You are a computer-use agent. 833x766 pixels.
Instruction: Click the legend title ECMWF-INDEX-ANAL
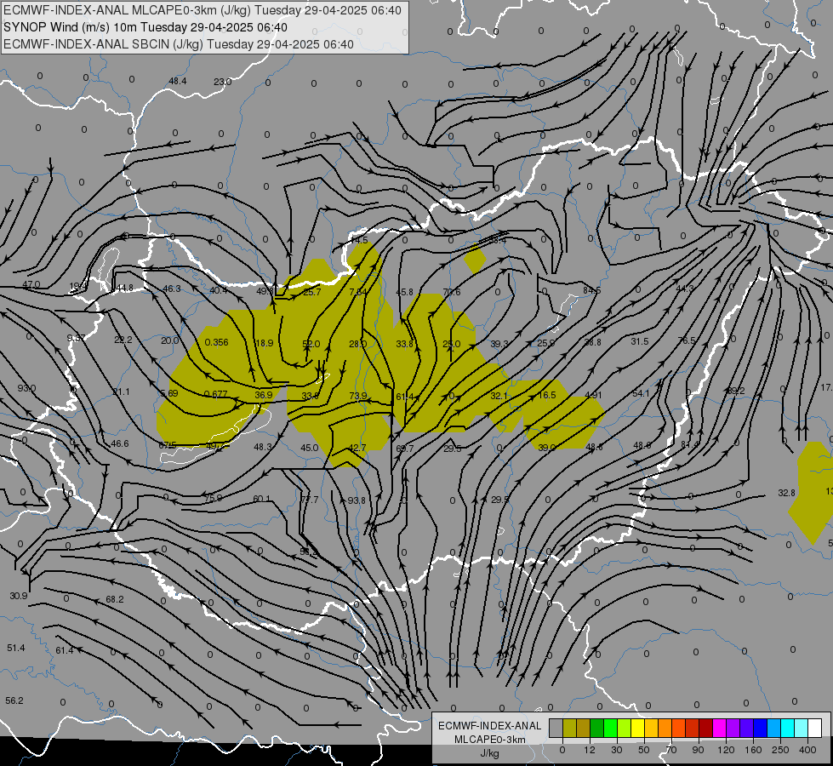click(x=489, y=726)
